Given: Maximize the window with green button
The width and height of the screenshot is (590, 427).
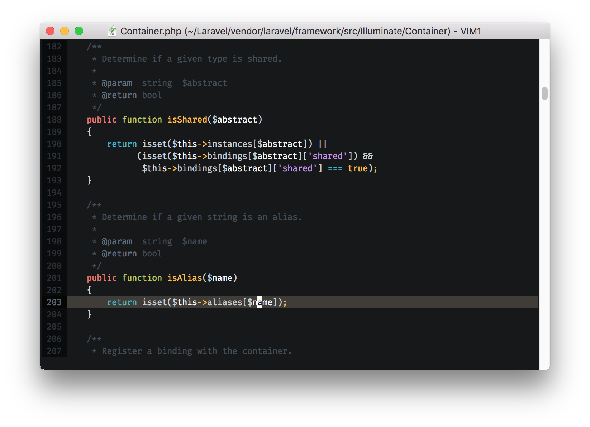Looking at the screenshot, I should [79, 31].
